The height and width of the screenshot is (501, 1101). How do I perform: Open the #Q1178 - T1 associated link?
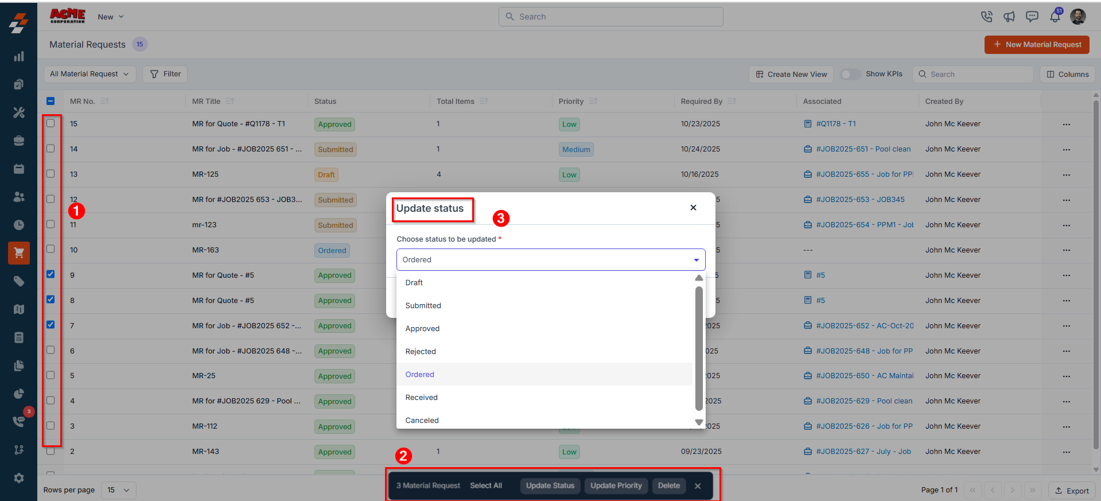[836, 124]
